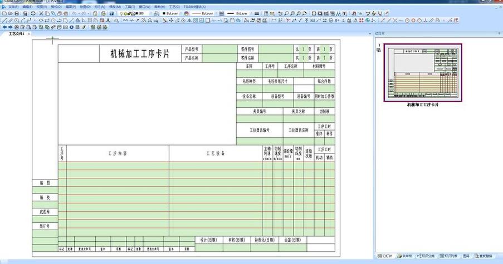
Task: Click the Zoom magnifier icon in view toolbar
Action: click(286, 13)
